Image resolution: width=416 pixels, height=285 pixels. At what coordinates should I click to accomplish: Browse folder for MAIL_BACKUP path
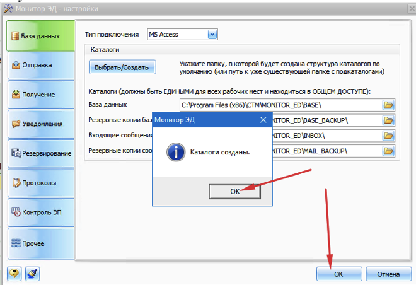pos(388,151)
